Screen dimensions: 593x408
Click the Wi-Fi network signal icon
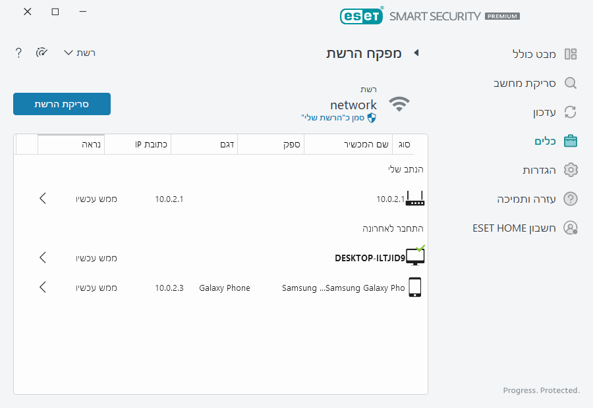click(x=399, y=104)
